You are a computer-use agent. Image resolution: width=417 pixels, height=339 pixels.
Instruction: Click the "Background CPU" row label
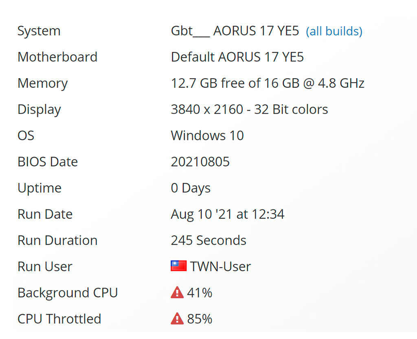click(68, 293)
